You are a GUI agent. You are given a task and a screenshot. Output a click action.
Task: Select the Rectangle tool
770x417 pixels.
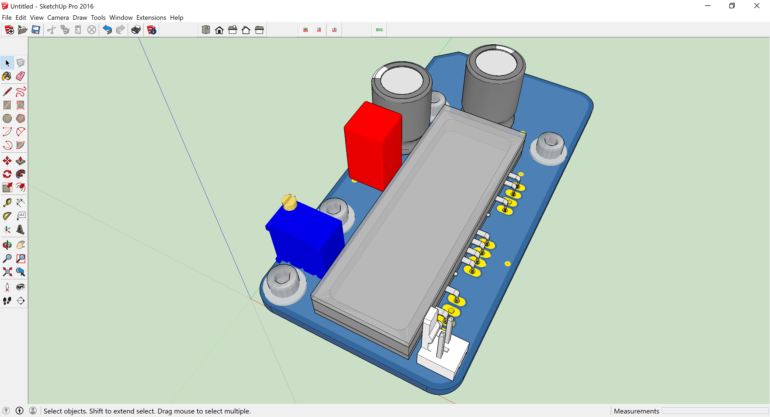[7, 105]
